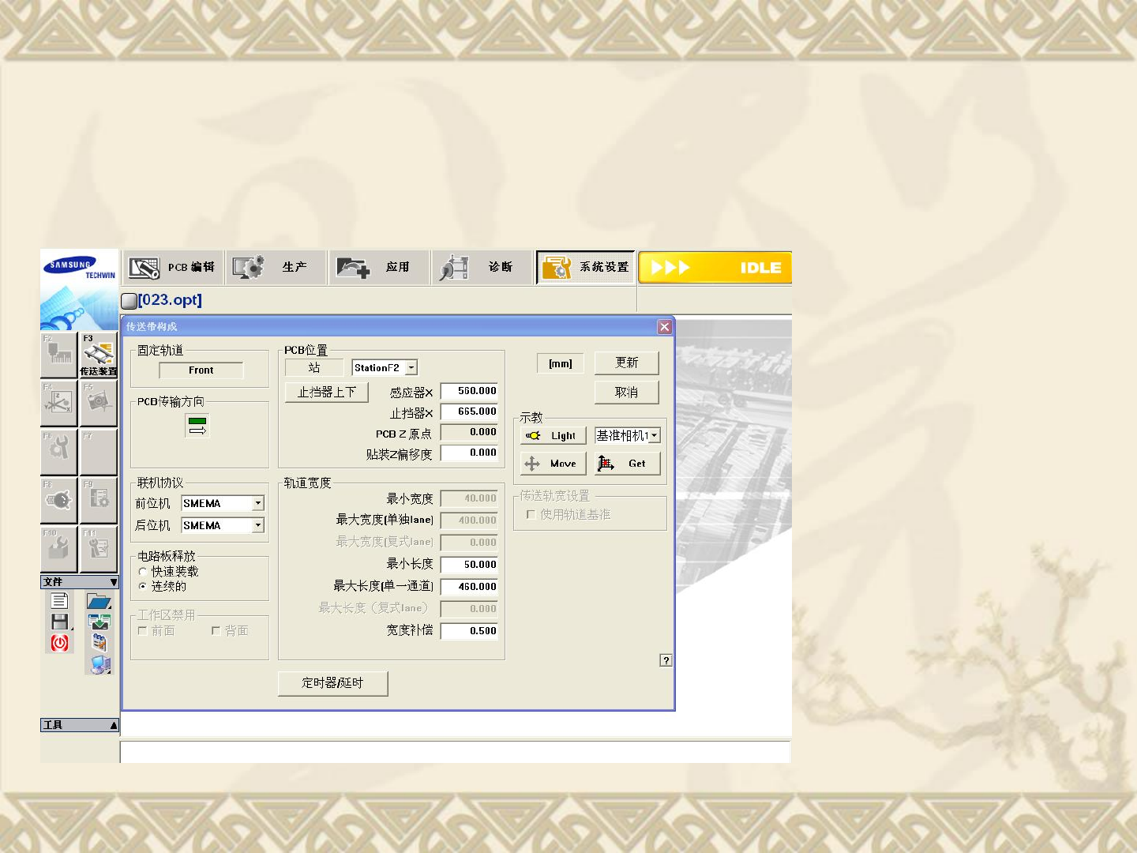Click the 最小长度 value field

tap(470, 565)
